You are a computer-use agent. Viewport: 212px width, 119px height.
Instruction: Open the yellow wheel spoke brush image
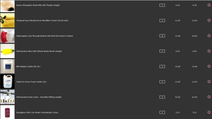click(x=7, y=51)
